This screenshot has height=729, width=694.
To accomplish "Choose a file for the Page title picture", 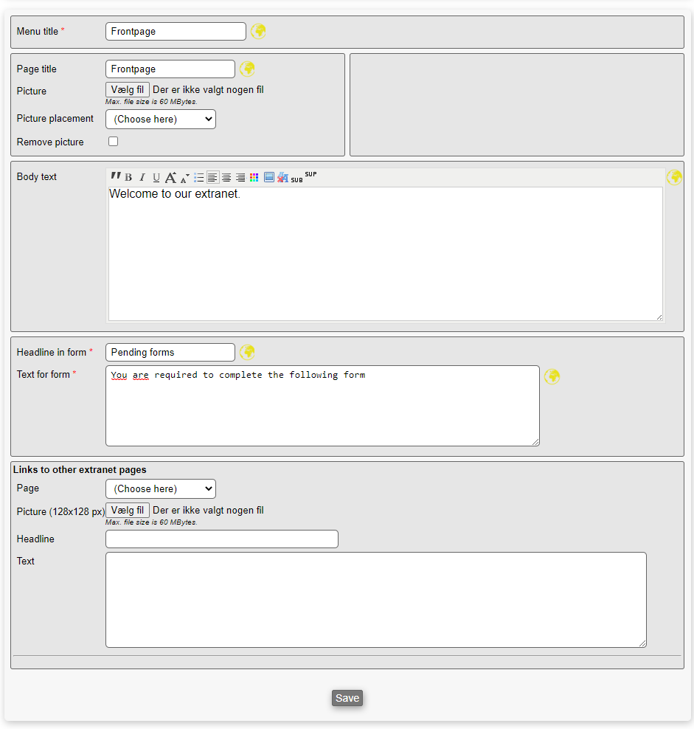I will 128,90.
